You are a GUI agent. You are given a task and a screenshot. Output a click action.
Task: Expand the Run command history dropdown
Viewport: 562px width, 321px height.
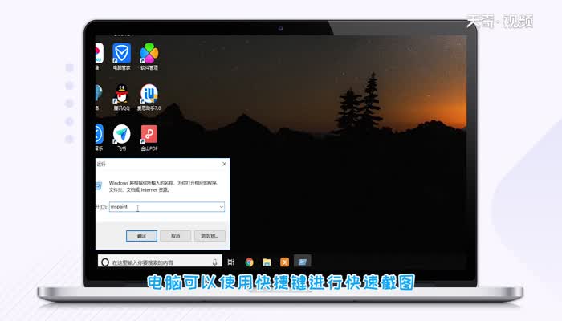click(x=221, y=207)
